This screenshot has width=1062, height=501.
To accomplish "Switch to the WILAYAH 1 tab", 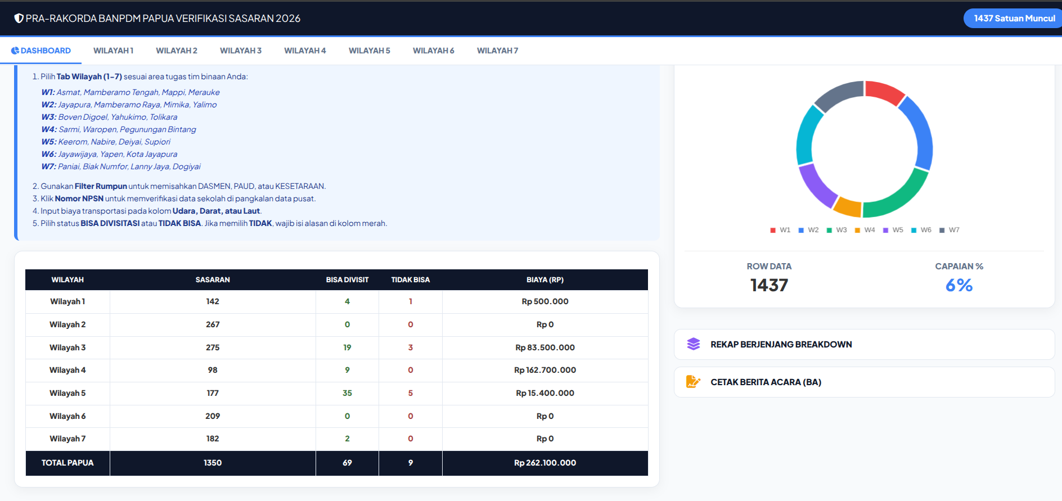I will (113, 51).
